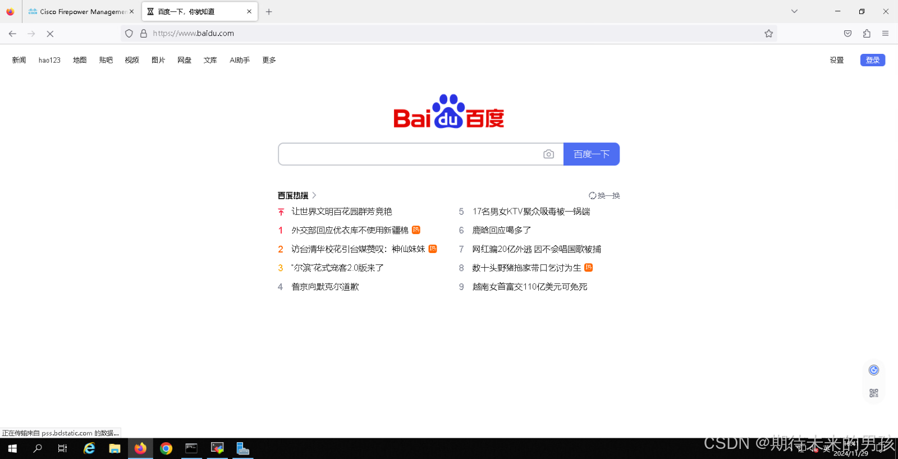Launch Internet Explorer from taskbar
This screenshot has width=898, height=459.
pos(89,448)
